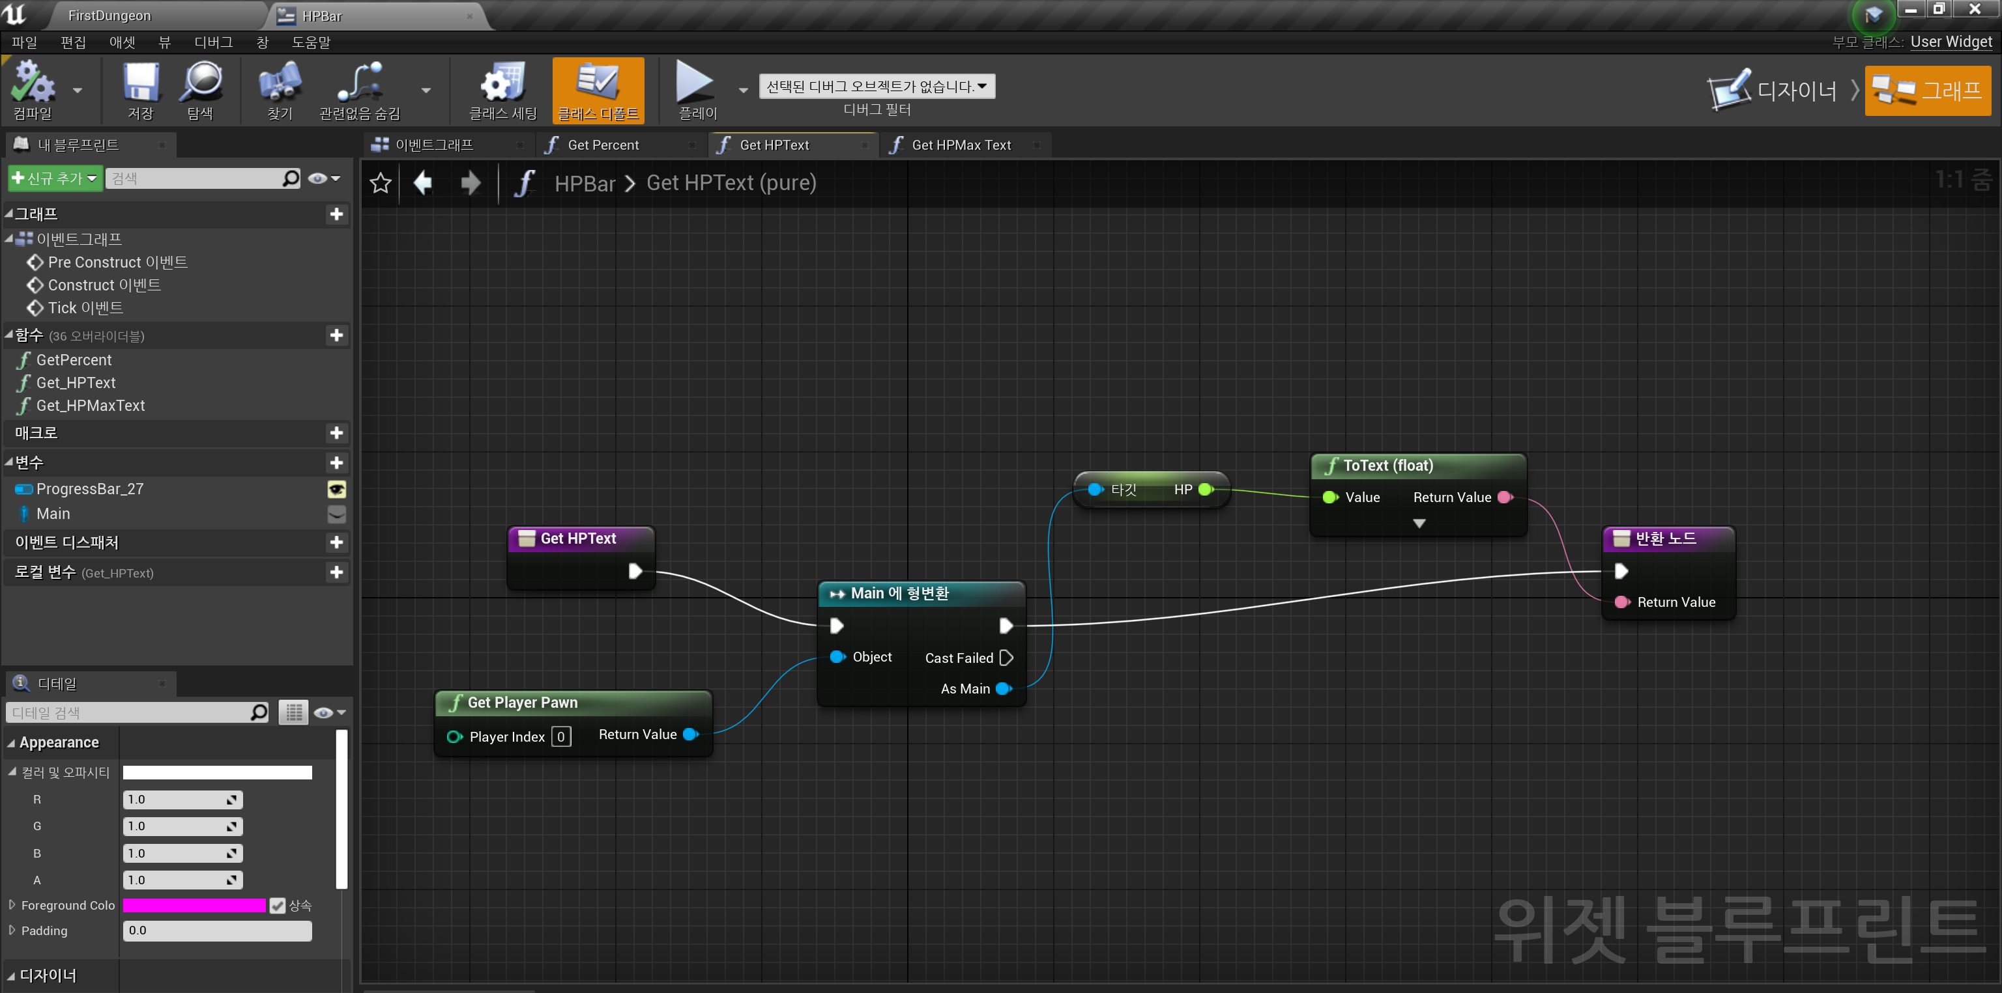Viewport: 2002px width, 993px height.
Task: Click the Browse (탐색) magnifier icon
Action: [201, 84]
